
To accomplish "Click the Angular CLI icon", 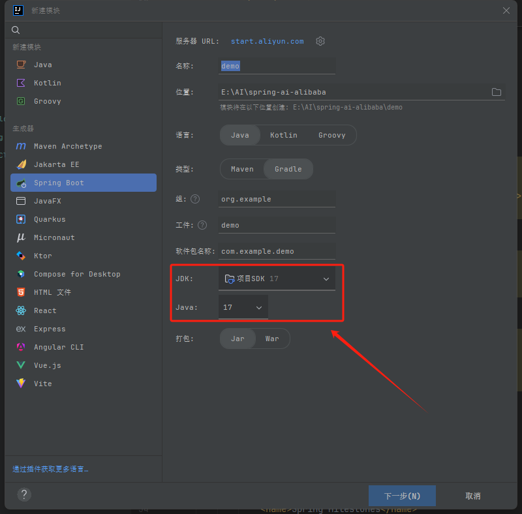I will coord(21,347).
